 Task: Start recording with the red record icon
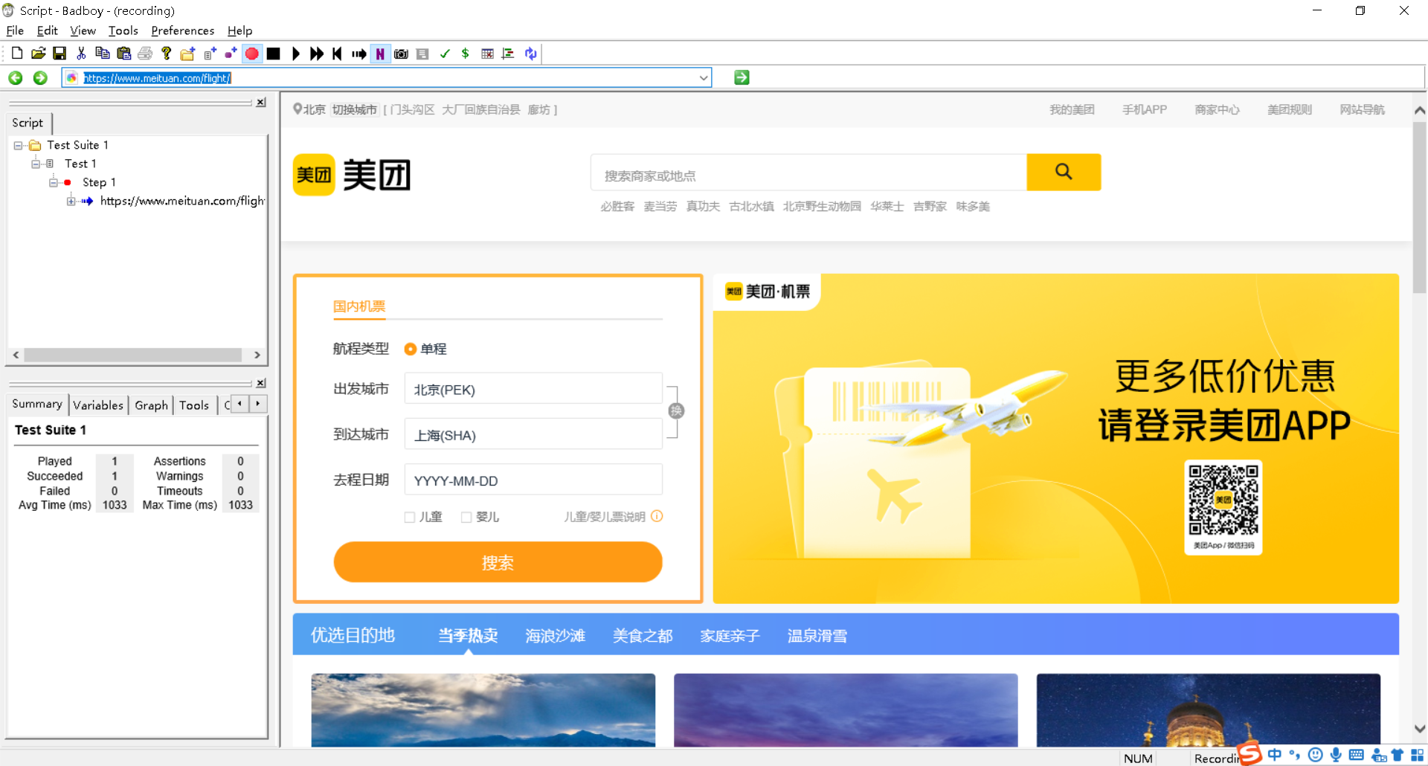[251, 53]
